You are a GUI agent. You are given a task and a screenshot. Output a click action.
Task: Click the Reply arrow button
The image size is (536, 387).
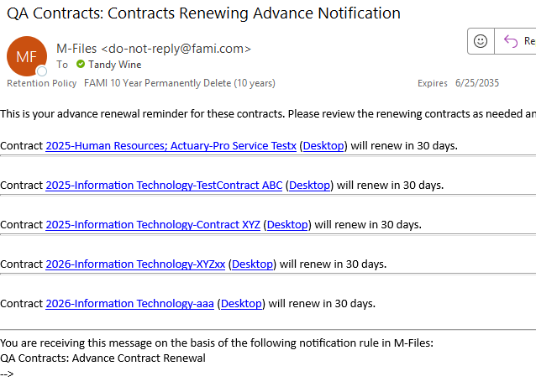point(516,41)
